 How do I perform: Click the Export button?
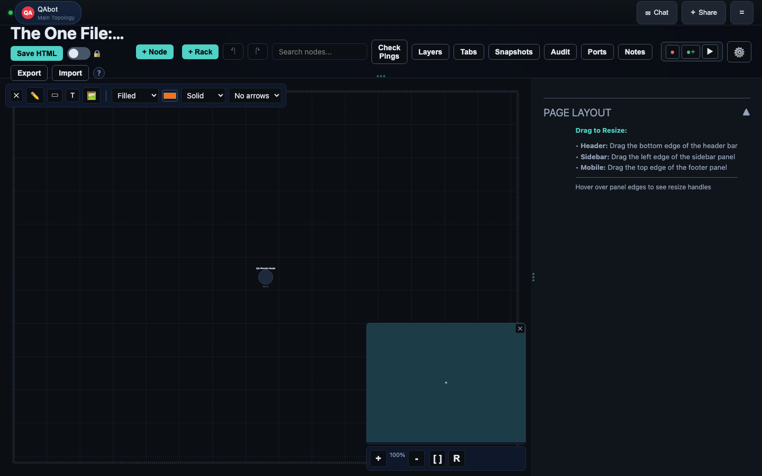[x=29, y=73]
